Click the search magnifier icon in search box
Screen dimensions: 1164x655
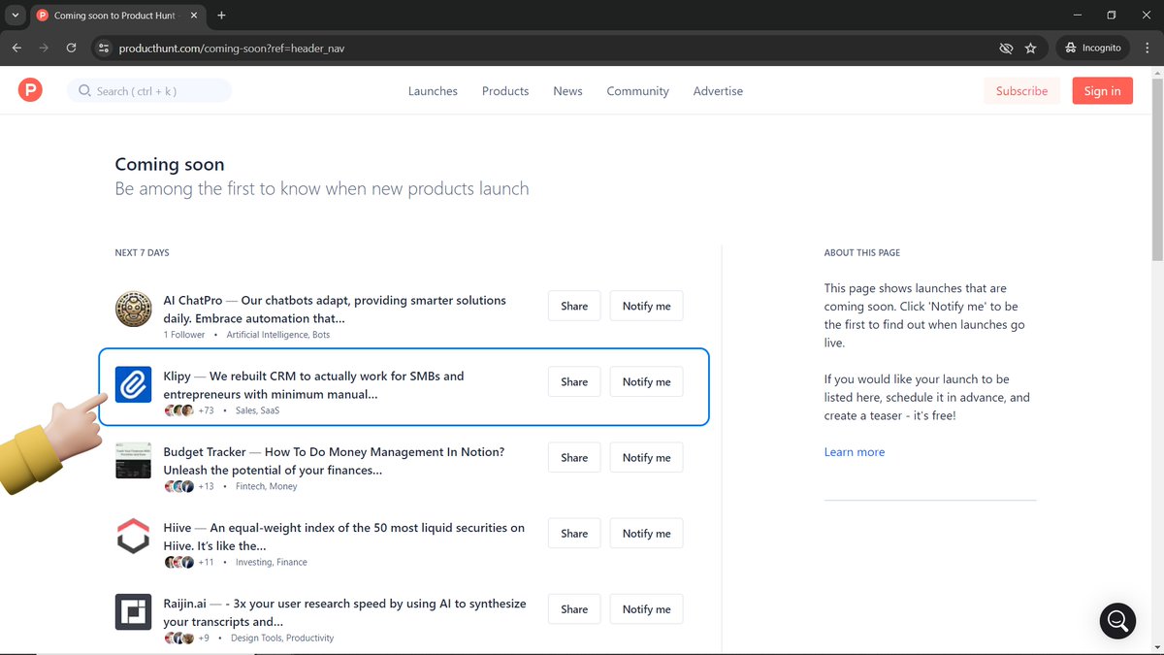coord(84,91)
